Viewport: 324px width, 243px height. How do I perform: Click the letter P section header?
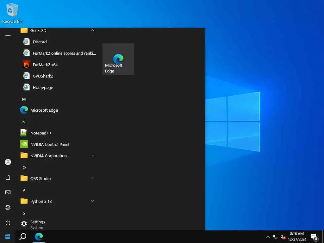pyautogui.click(x=24, y=190)
